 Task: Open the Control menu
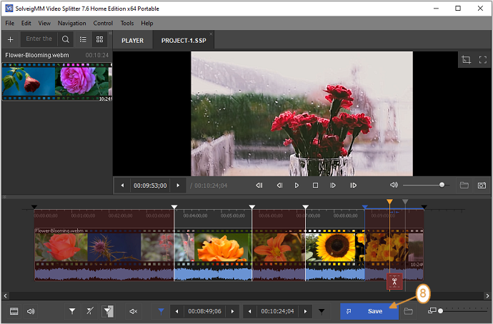pyautogui.click(x=103, y=24)
